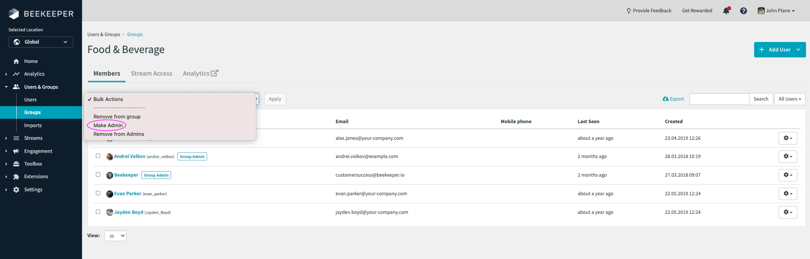Viewport: 810px width, 259px height.
Task: Click into the user search field
Action: tap(719, 99)
